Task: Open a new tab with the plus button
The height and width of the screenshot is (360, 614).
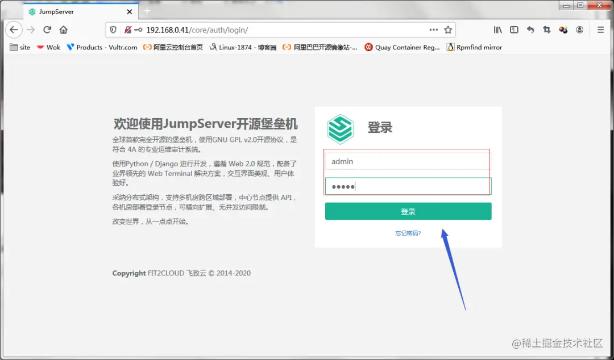Action: point(147,11)
